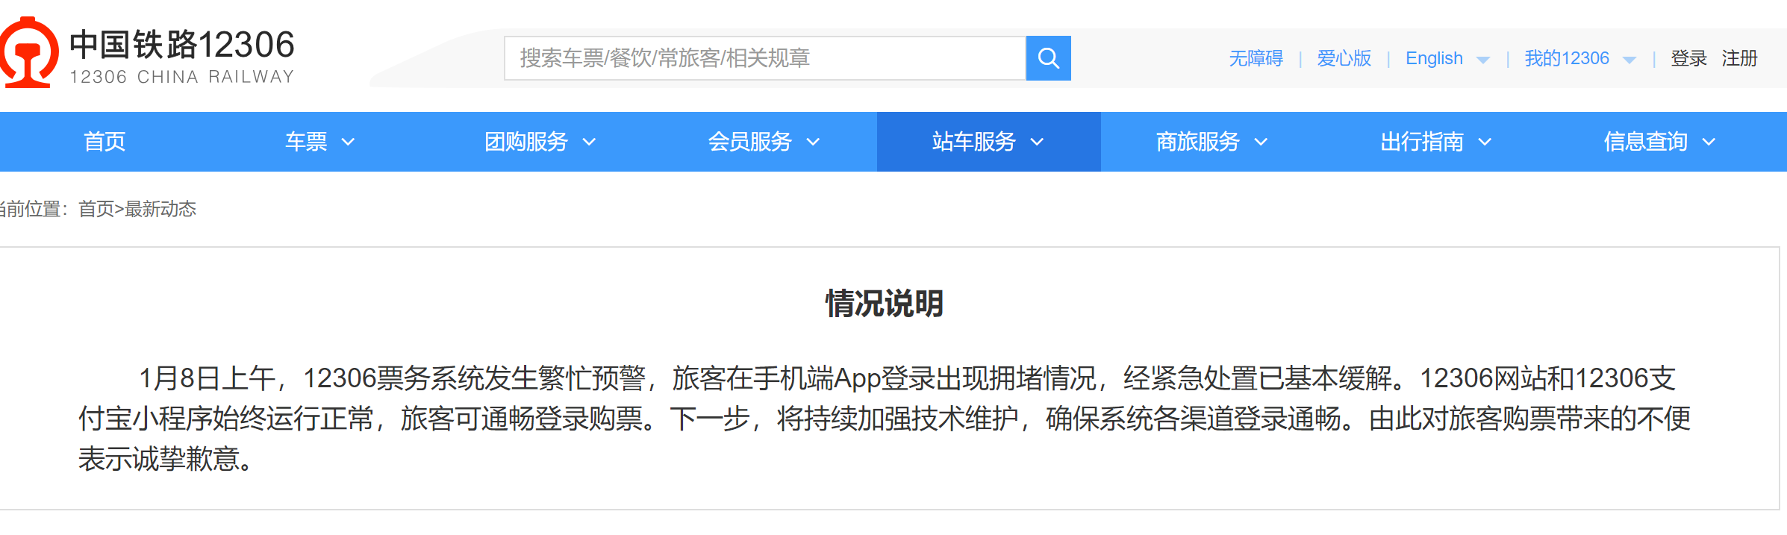This screenshot has height=535, width=1787.
Task: Click 登录 to log in
Action: click(1688, 58)
